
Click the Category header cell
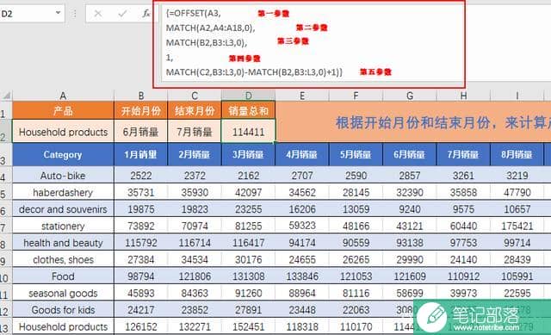click(x=63, y=155)
